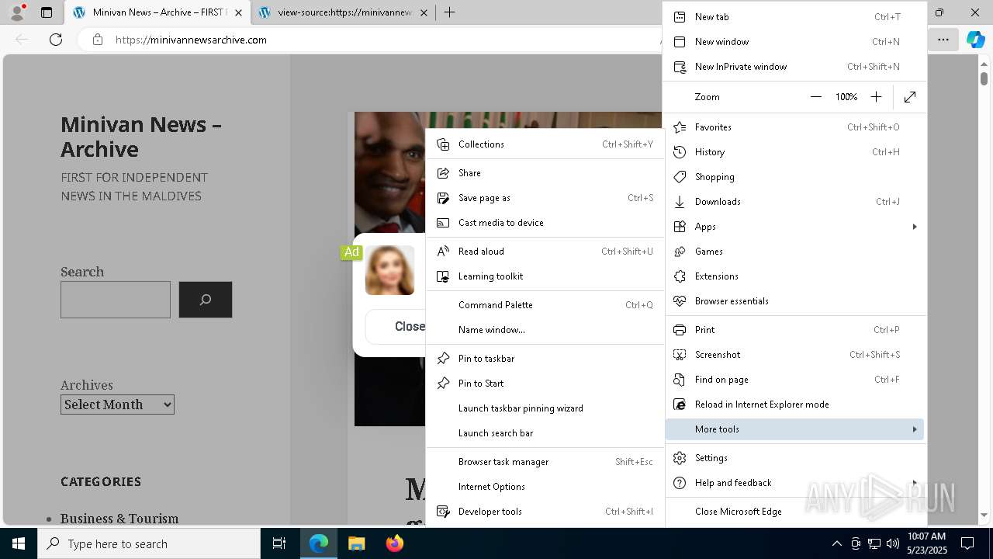Choose Name window option
Viewport: 993px width, 559px height.
545,329
